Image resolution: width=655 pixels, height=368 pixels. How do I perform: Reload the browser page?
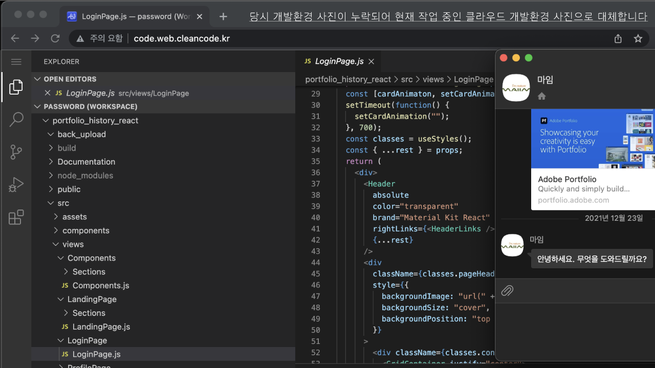click(x=55, y=39)
